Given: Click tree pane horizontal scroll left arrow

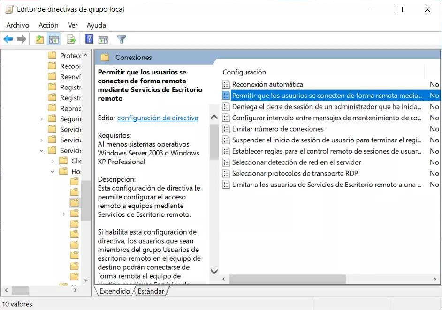Looking at the screenshot, I should pos(6,290).
